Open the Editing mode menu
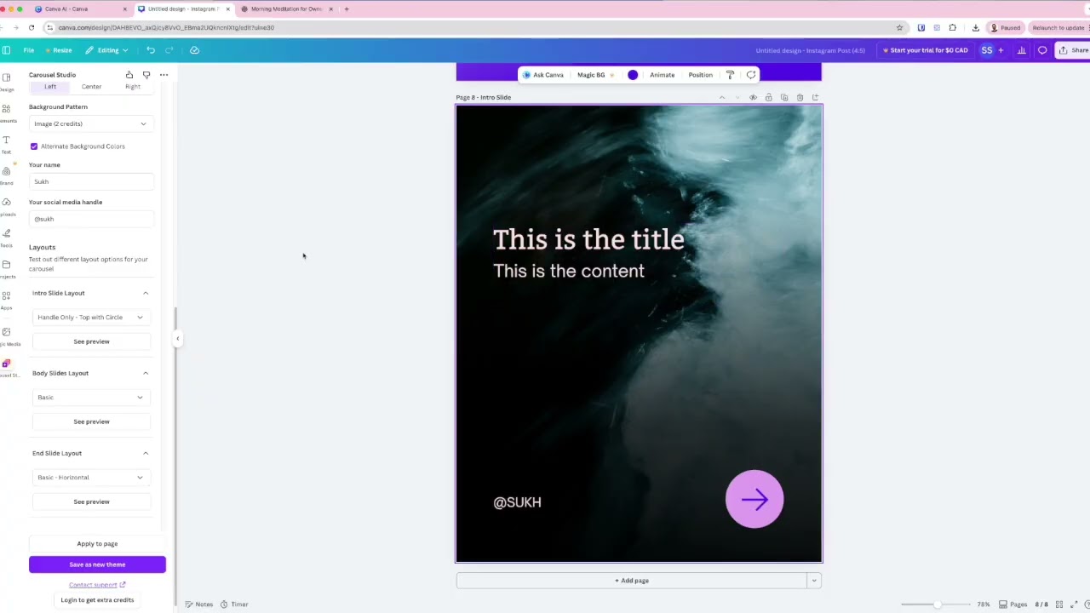1090x613 pixels. click(107, 50)
